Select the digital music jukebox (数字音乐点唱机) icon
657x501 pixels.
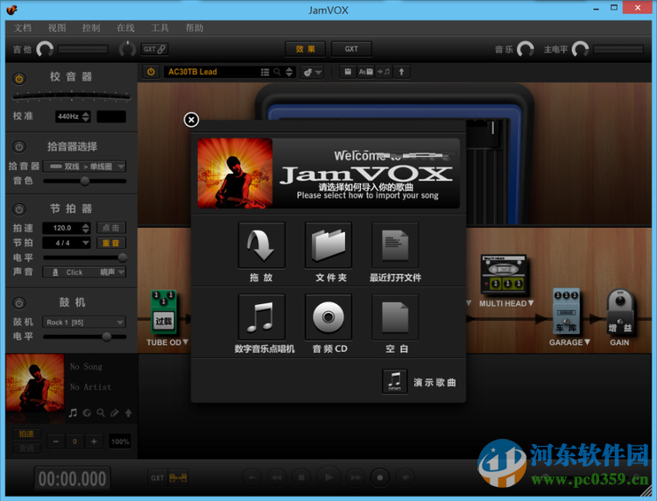[261, 317]
